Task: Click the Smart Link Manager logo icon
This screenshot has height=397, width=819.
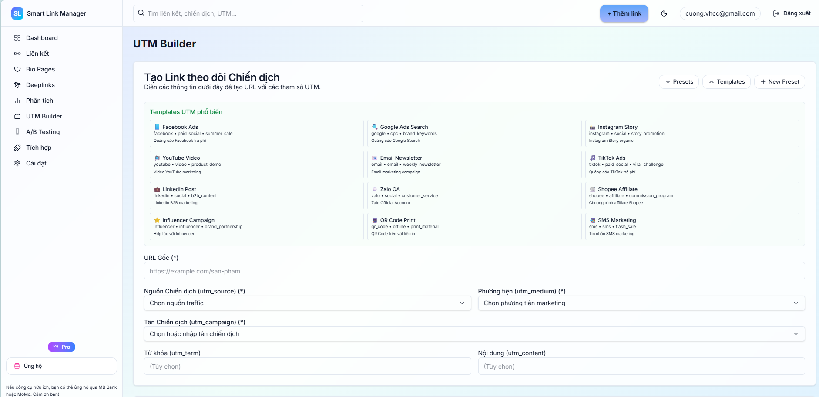Action: coord(17,13)
